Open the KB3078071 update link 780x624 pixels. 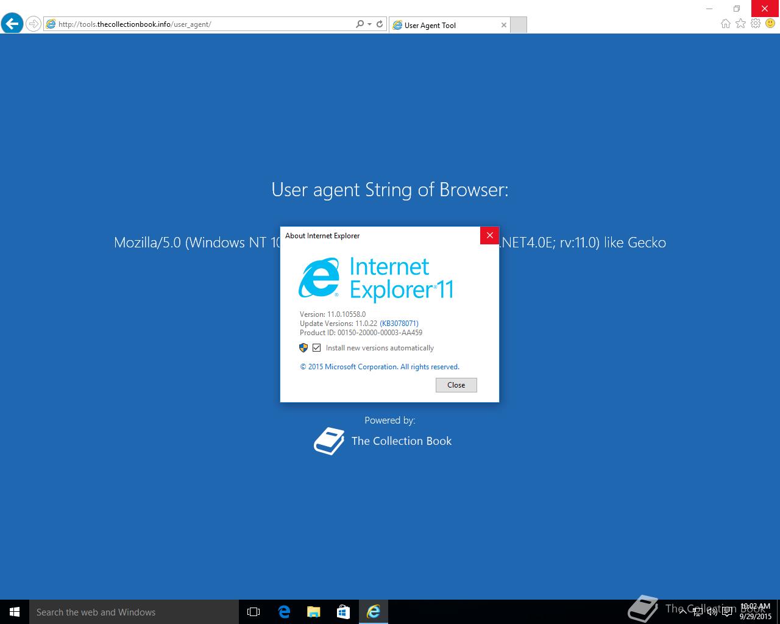click(399, 324)
